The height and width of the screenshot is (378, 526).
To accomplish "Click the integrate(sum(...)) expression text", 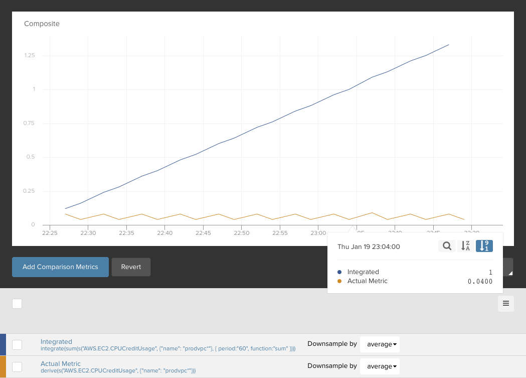I will tap(167, 348).
